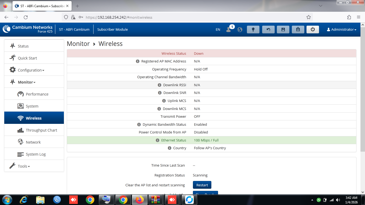Expand the Configuration menu section
The width and height of the screenshot is (365, 205).
[31, 70]
